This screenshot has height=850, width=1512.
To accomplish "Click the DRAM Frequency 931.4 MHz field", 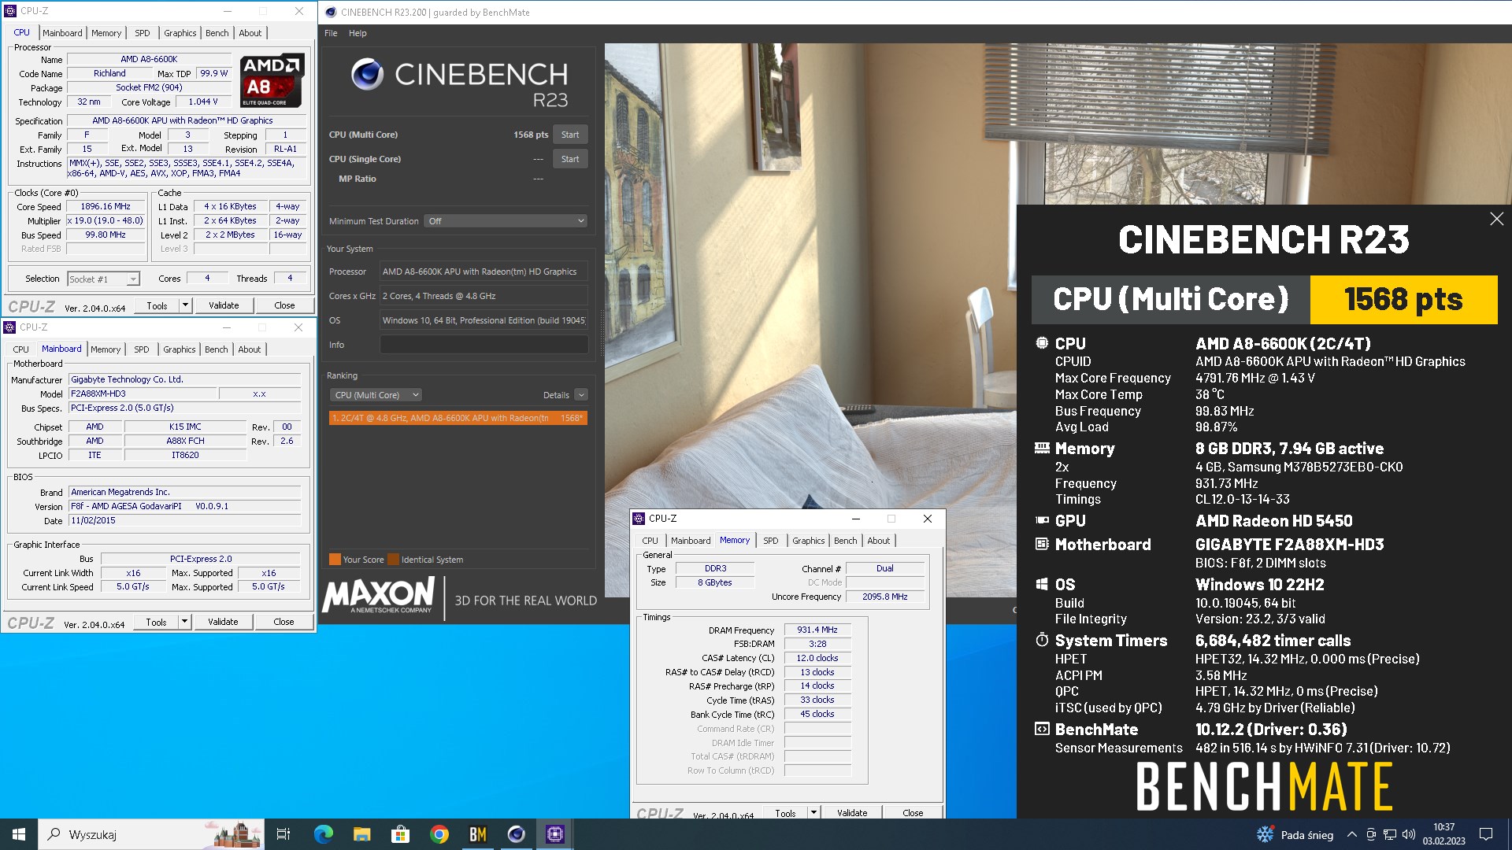I will tap(817, 630).
